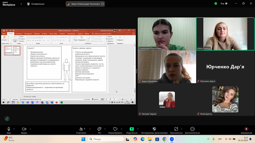This screenshot has height=143, width=255.
Task: Click the Примітки button in PowerPoint status bar
Action: 95,99
